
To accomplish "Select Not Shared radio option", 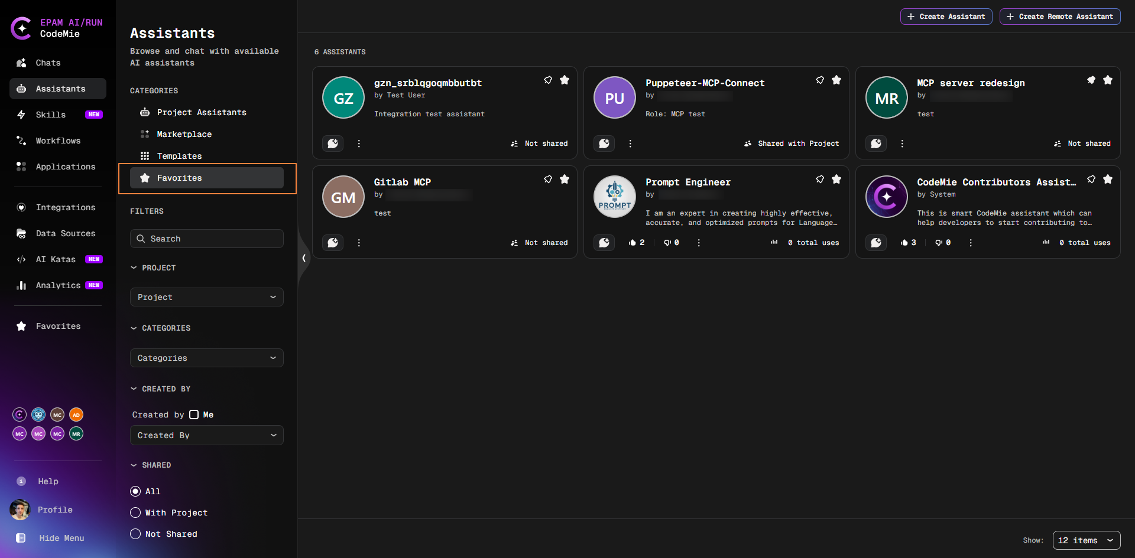I will (135, 534).
